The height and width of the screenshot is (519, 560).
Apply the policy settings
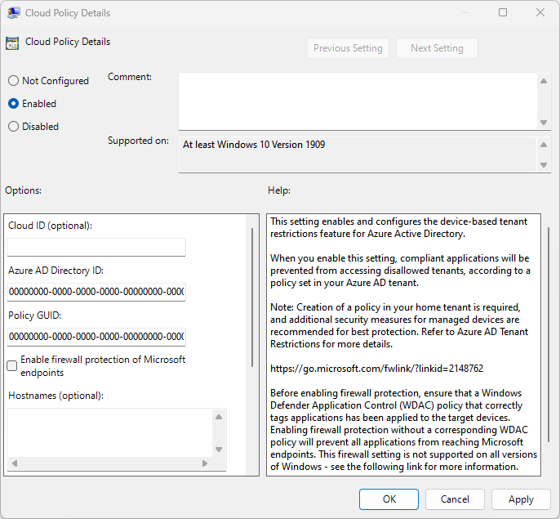tap(521, 499)
